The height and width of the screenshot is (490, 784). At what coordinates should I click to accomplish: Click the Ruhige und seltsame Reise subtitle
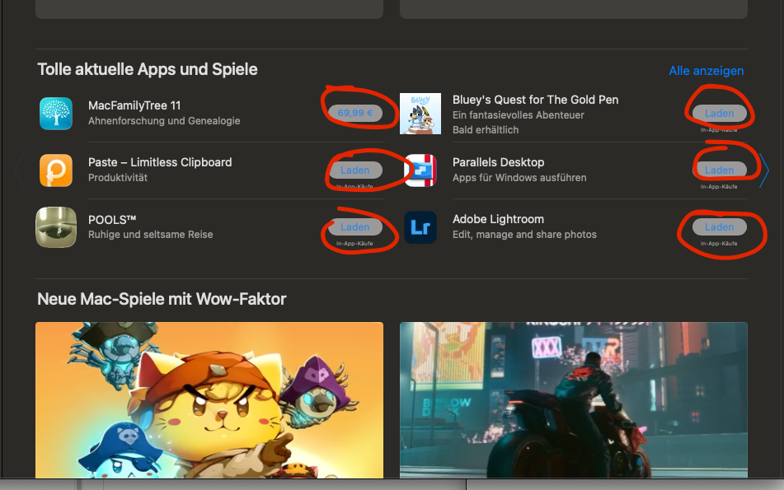pyautogui.click(x=151, y=235)
